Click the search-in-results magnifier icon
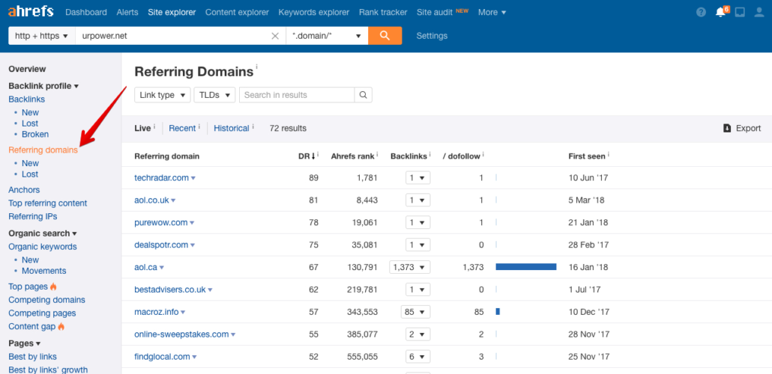The width and height of the screenshot is (772, 374). click(x=364, y=95)
